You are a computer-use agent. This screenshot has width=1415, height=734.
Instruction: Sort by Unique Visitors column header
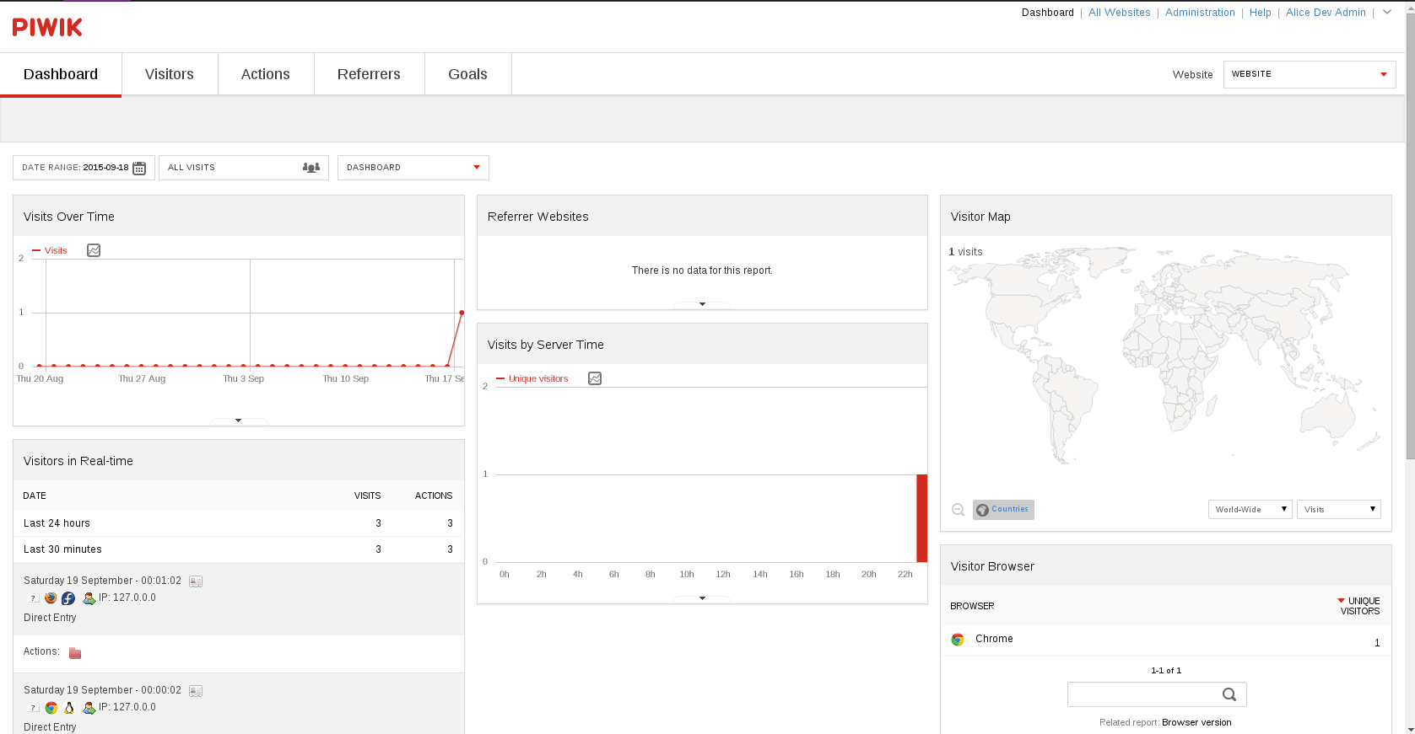[x=1358, y=606]
